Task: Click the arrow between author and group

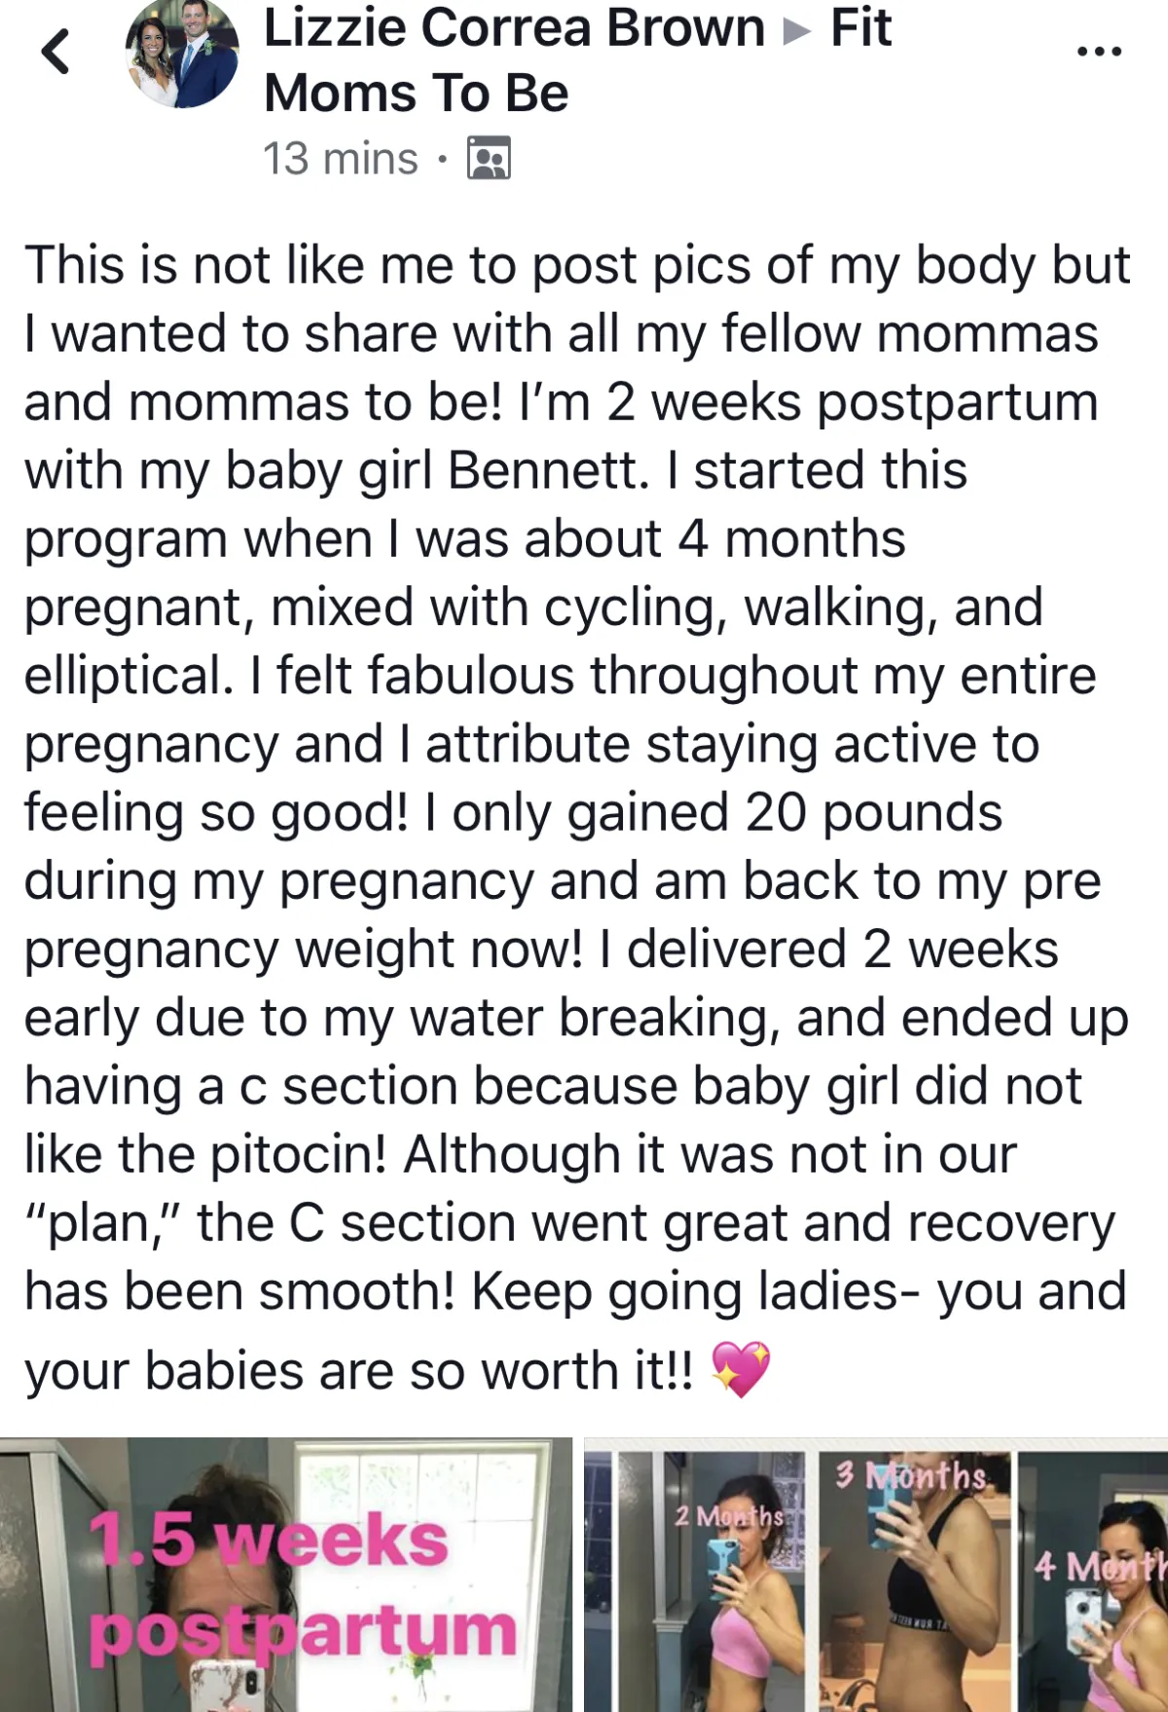Action: click(797, 31)
